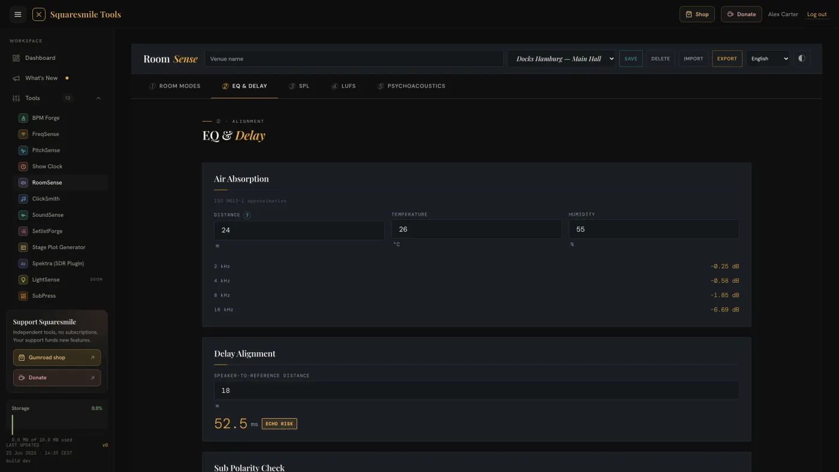Click the Alex Carter user name
Viewport: 839px width, 472px height.
coord(783,14)
